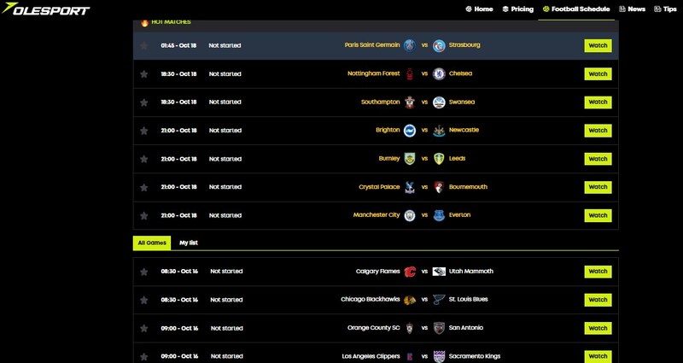Select the All Games tab
This screenshot has height=363, width=683.
tap(151, 243)
